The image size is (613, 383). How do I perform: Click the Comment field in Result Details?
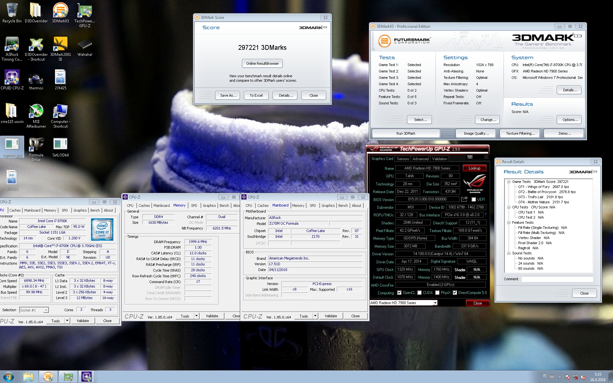557,279
